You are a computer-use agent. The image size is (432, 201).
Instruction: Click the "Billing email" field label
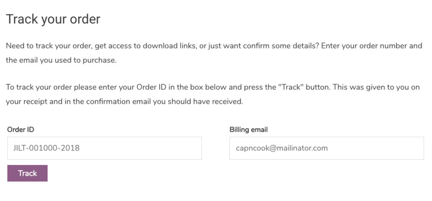coord(249,130)
